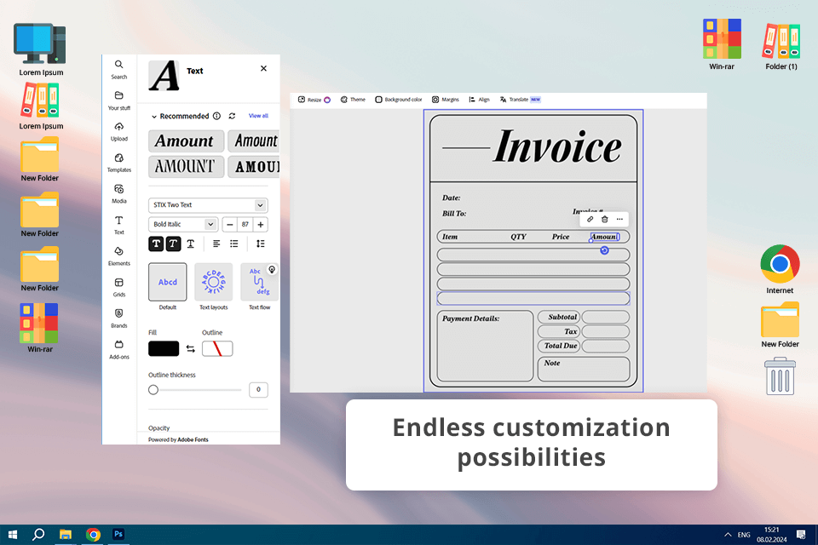Toggle bold text formatting
This screenshot has width=818, height=545.
pyautogui.click(x=156, y=244)
